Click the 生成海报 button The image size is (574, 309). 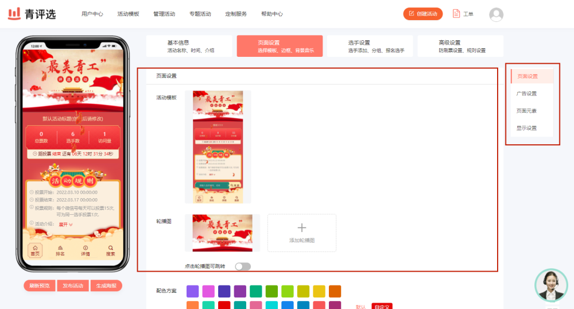coord(106,285)
